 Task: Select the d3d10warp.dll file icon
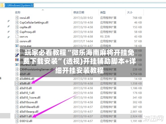pos(17,112)
